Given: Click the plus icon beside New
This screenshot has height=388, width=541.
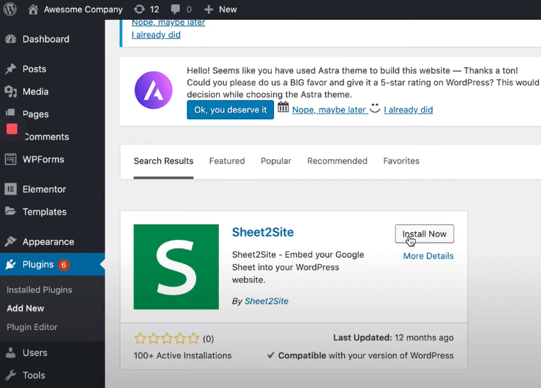Looking at the screenshot, I should [208, 9].
